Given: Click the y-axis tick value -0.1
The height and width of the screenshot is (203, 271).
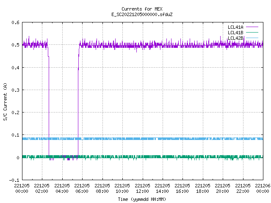Looking at the screenshot, I should 14,180.
